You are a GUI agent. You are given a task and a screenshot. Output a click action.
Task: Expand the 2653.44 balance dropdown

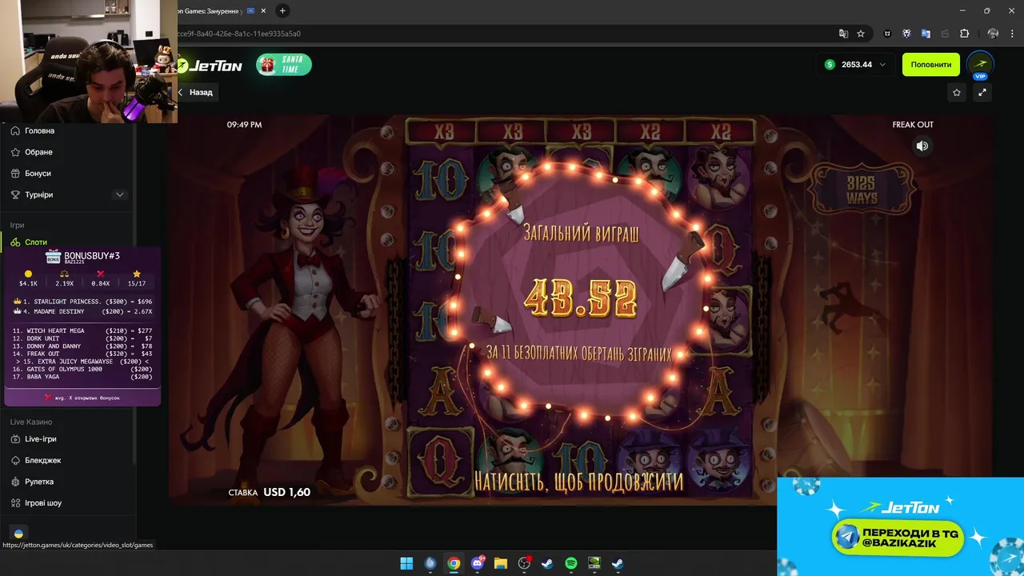[x=855, y=65]
